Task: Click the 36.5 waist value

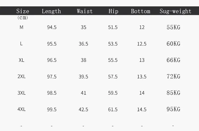Action: coord(83,44)
